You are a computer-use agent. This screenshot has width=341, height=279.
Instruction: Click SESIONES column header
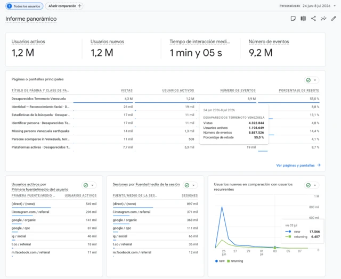point(190,195)
